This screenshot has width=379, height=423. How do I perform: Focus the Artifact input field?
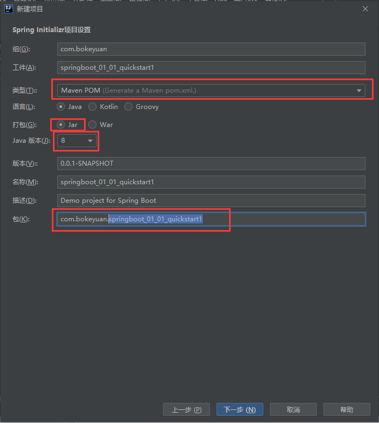point(210,68)
